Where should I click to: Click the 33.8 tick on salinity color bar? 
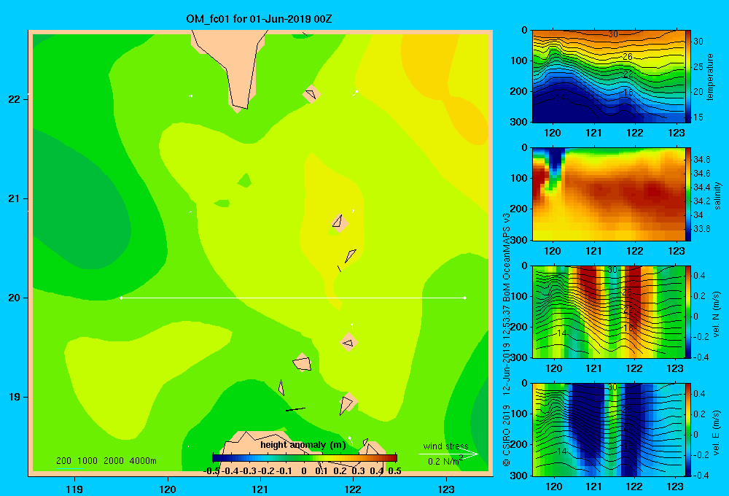[x=701, y=229]
